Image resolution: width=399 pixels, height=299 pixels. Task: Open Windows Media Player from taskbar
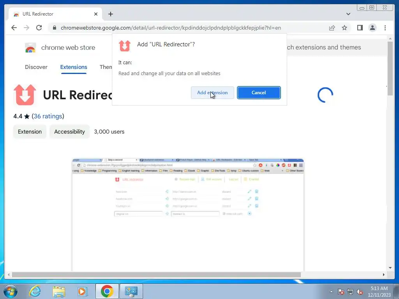(82, 291)
